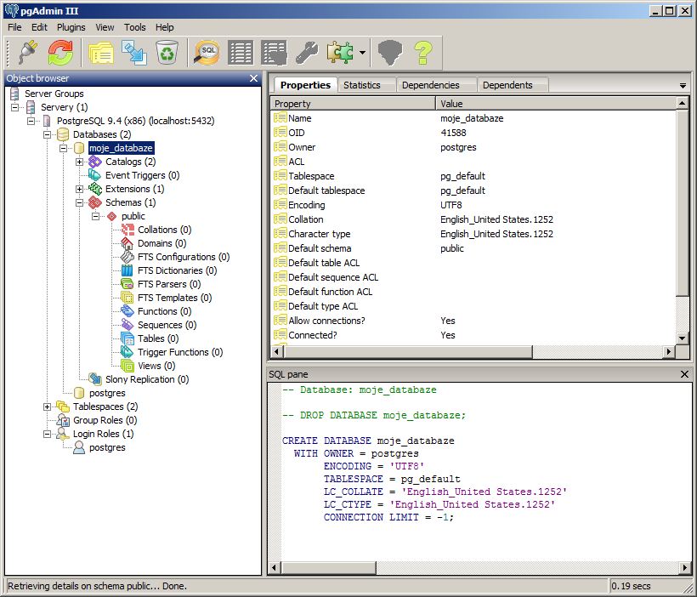Select Tables (0) in the object browser

(x=157, y=338)
